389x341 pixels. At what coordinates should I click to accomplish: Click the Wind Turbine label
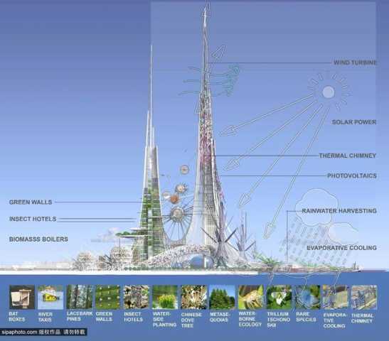[355, 63]
